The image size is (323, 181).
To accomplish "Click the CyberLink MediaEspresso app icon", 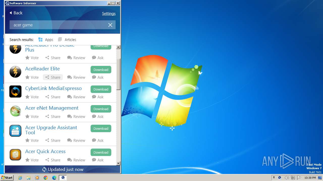I will [15, 92].
